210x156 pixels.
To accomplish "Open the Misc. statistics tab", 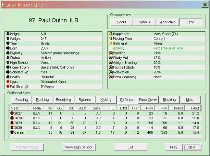I will [x=190, y=100].
